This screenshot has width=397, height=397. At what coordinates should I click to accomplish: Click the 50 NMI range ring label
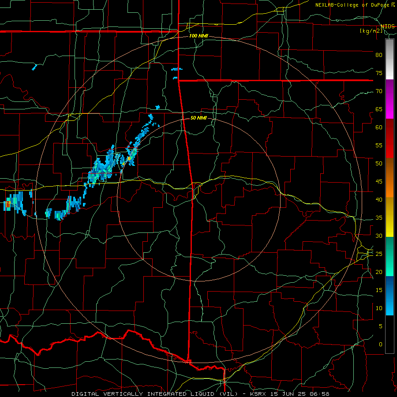(199, 118)
